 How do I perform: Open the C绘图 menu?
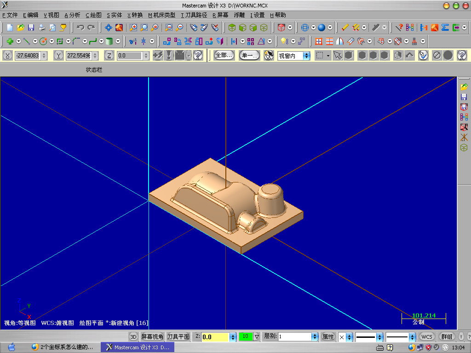tap(93, 15)
